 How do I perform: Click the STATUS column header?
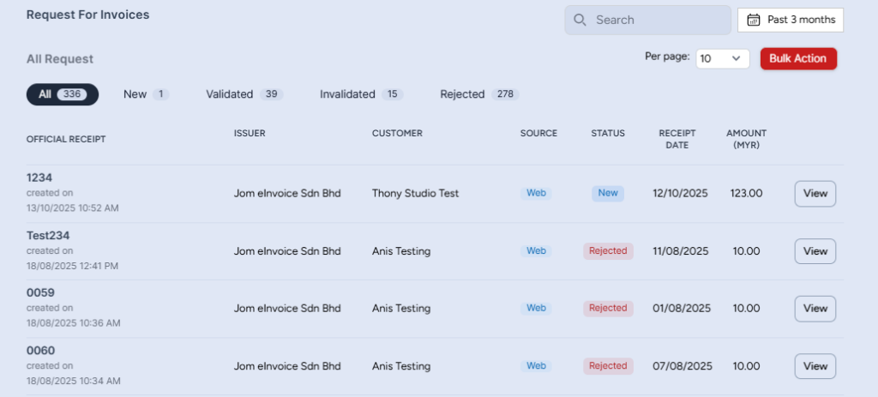(x=608, y=133)
